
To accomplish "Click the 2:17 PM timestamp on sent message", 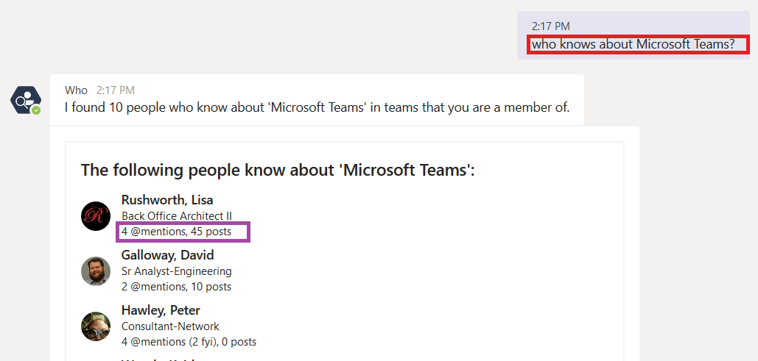I will (551, 26).
